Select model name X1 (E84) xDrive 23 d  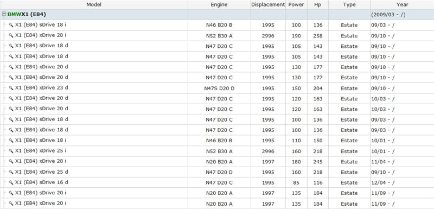42,88
